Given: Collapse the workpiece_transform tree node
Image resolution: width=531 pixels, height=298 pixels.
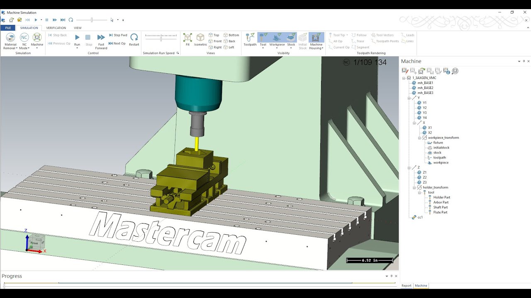Looking at the screenshot, I should click(x=419, y=137).
